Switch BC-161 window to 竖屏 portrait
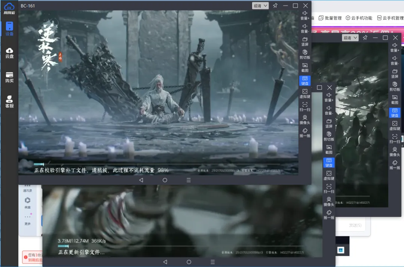Viewport: 404px width, 267px height. click(305, 42)
